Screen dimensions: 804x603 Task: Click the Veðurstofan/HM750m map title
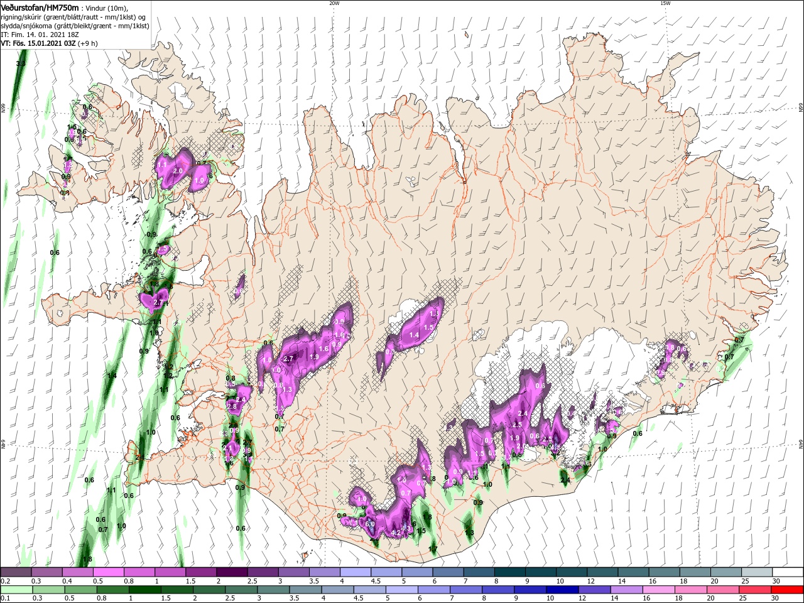coord(40,7)
